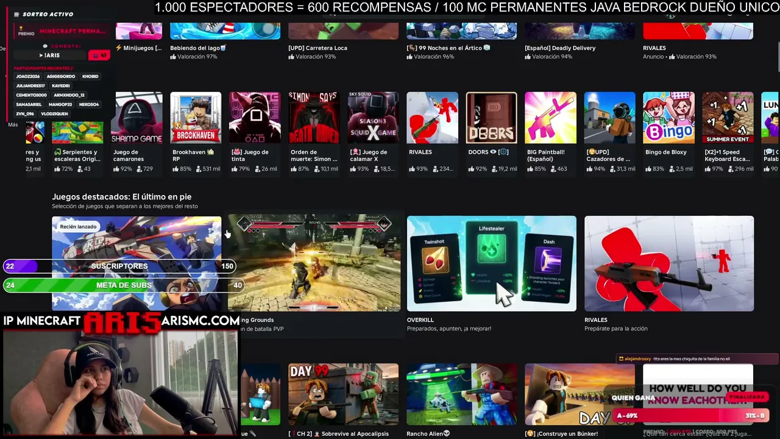This screenshot has height=439, width=780.
Task: Open the PVP battlegrounds featured card image
Action: (x=314, y=263)
